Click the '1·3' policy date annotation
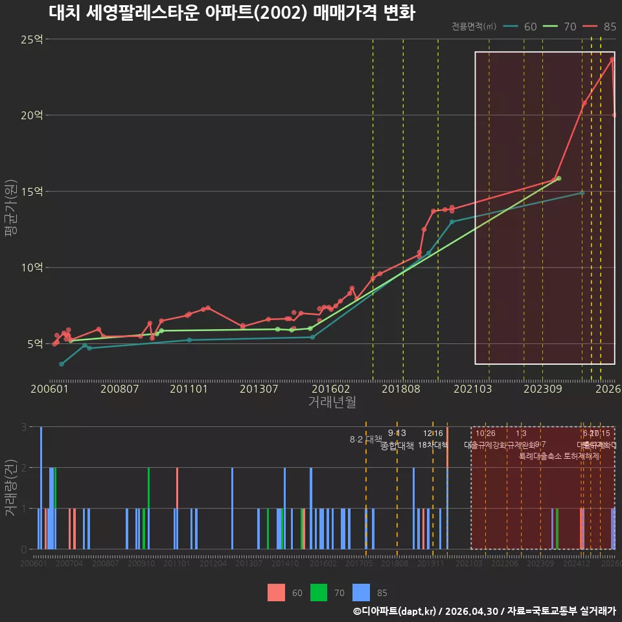Image resolution: width=622 pixels, height=622 pixels. click(521, 433)
